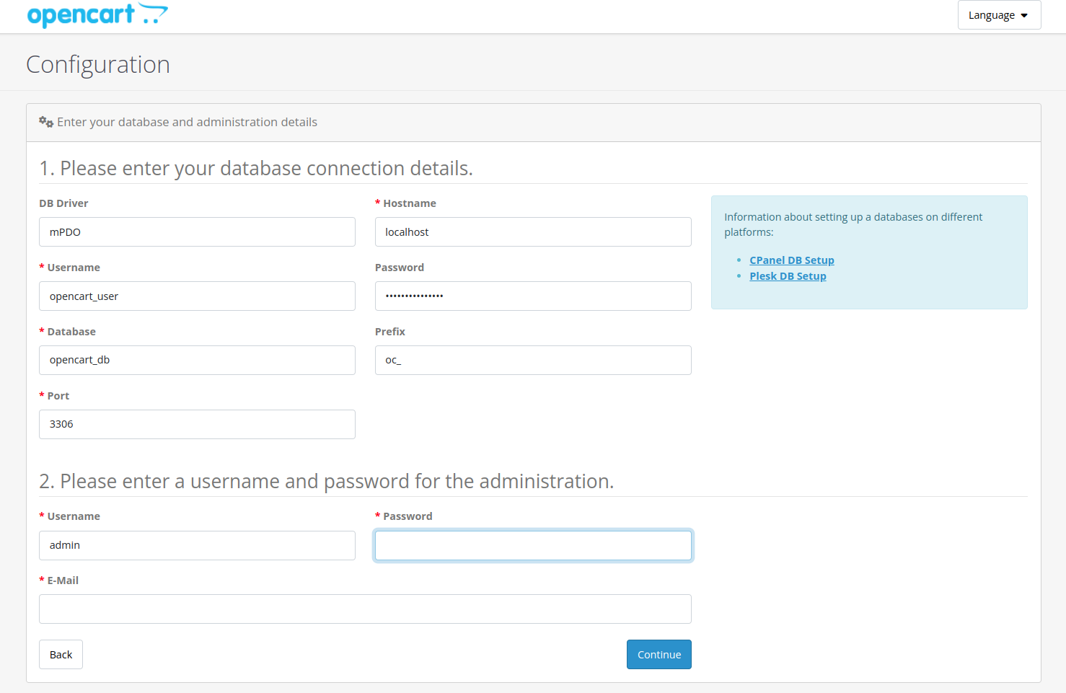Click the E-Mail field label

click(x=63, y=581)
